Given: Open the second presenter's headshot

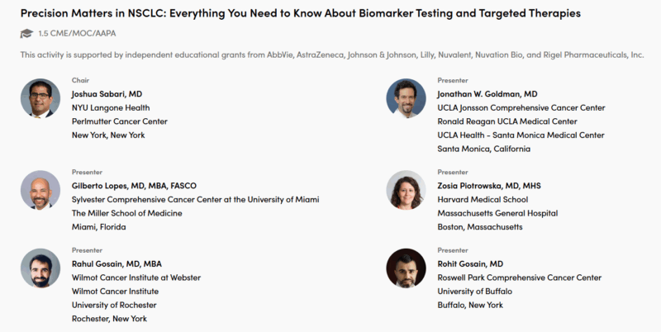Looking at the screenshot, I should pos(406,98).
